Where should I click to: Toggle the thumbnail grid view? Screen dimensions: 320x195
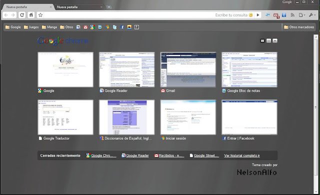(262, 41)
